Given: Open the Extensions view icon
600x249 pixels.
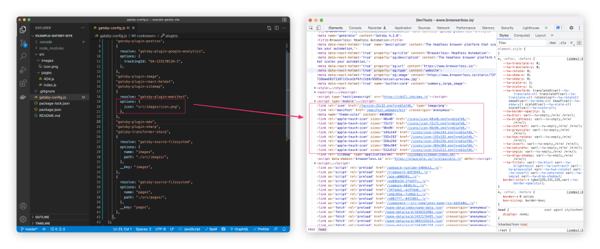Looking at the screenshot, I should 23,83.
